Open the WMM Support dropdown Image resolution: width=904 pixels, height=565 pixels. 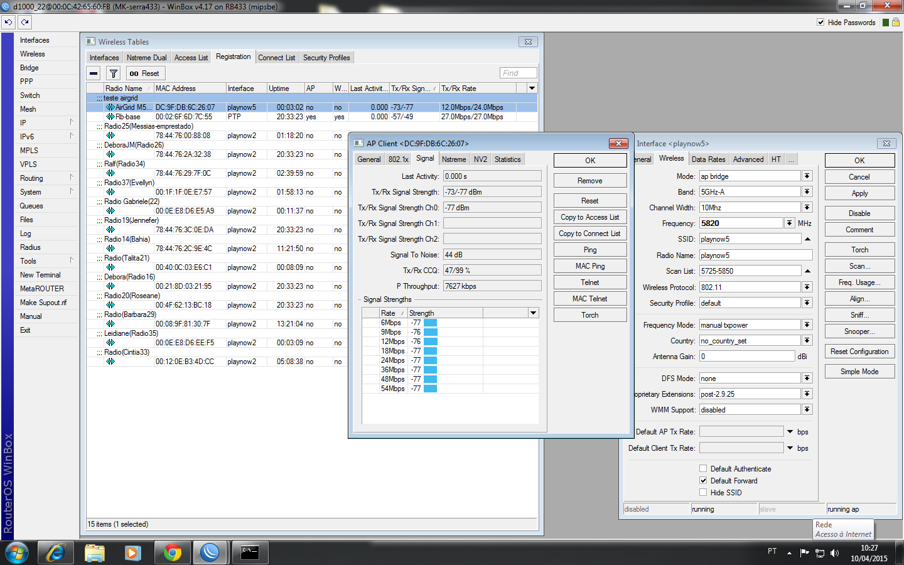[x=807, y=410]
